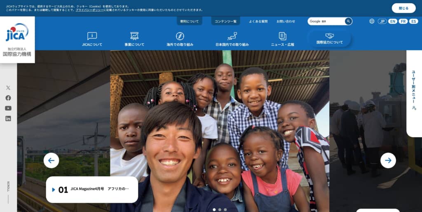
Task: Click the globe language icon
Action: point(372,21)
